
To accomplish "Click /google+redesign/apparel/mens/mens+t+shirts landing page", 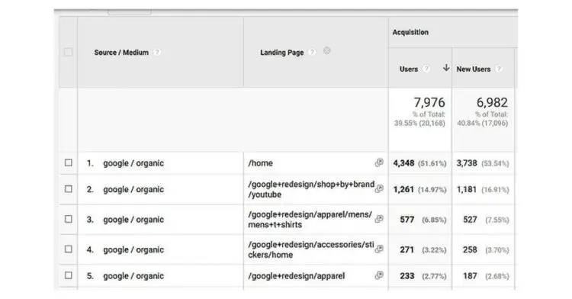I will point(310,220).
